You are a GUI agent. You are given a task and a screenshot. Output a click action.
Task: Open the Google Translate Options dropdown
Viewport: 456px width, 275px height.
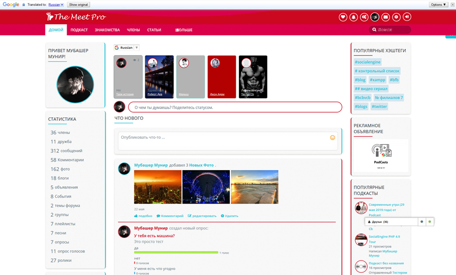point(438,4)
